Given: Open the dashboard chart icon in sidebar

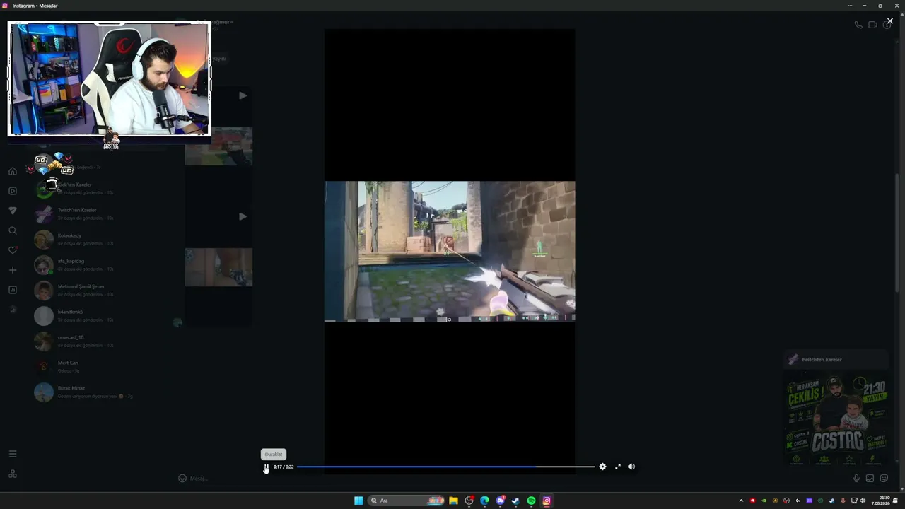Looking at the screenshot, I should click(13, 290).
